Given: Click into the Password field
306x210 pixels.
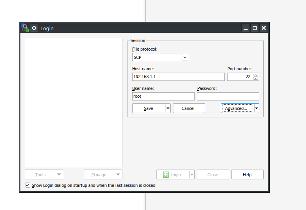Looking at the screenshot, I should [228, 96].
